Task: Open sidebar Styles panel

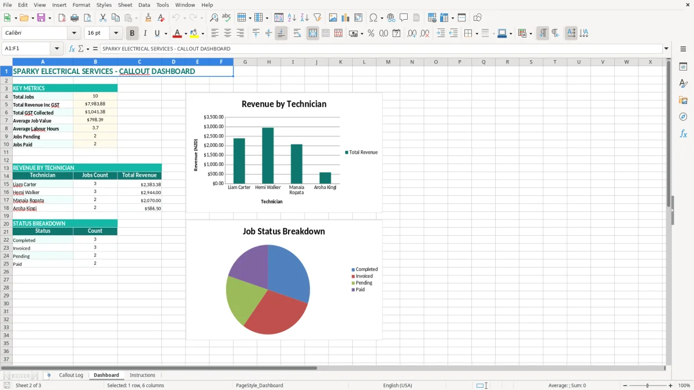Action: tap(683, 83)
